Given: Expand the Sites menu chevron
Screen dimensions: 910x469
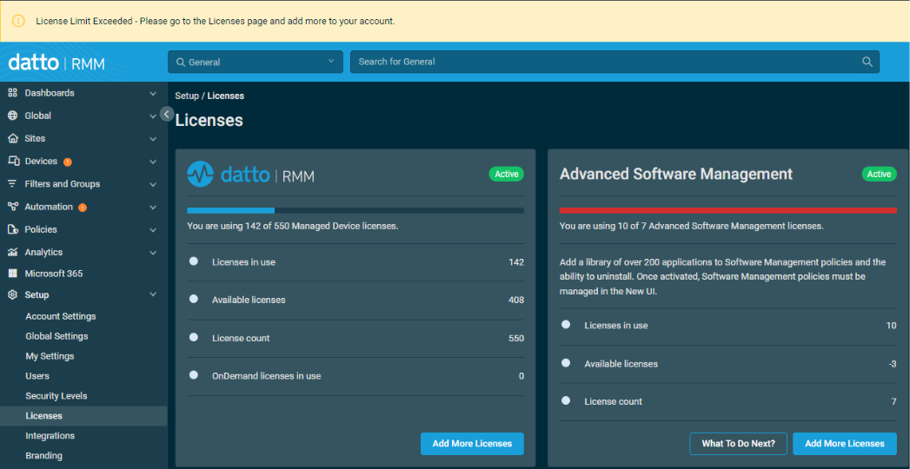Looking at the screenshot, I should (x=153, y=139).
